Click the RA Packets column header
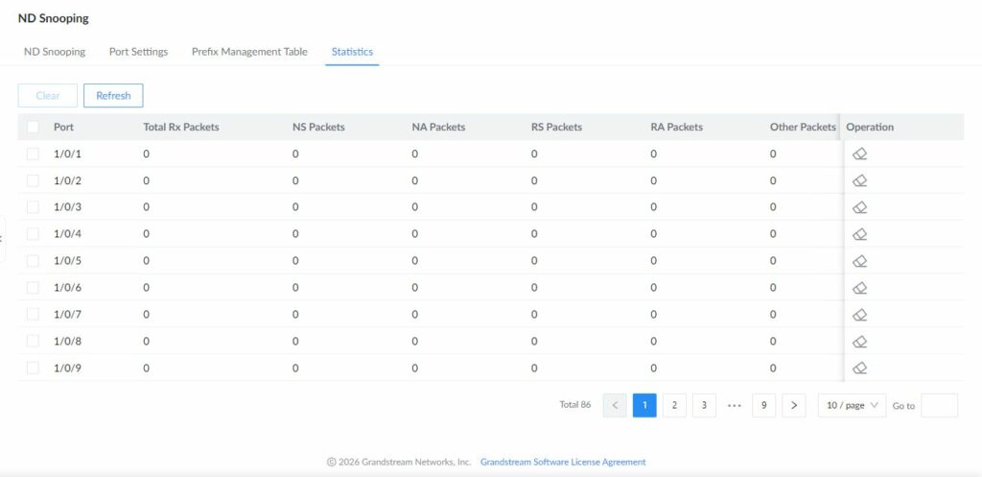The height and width of the screenshot is (477, 982). pyautogui.click(x=676, y=127)
